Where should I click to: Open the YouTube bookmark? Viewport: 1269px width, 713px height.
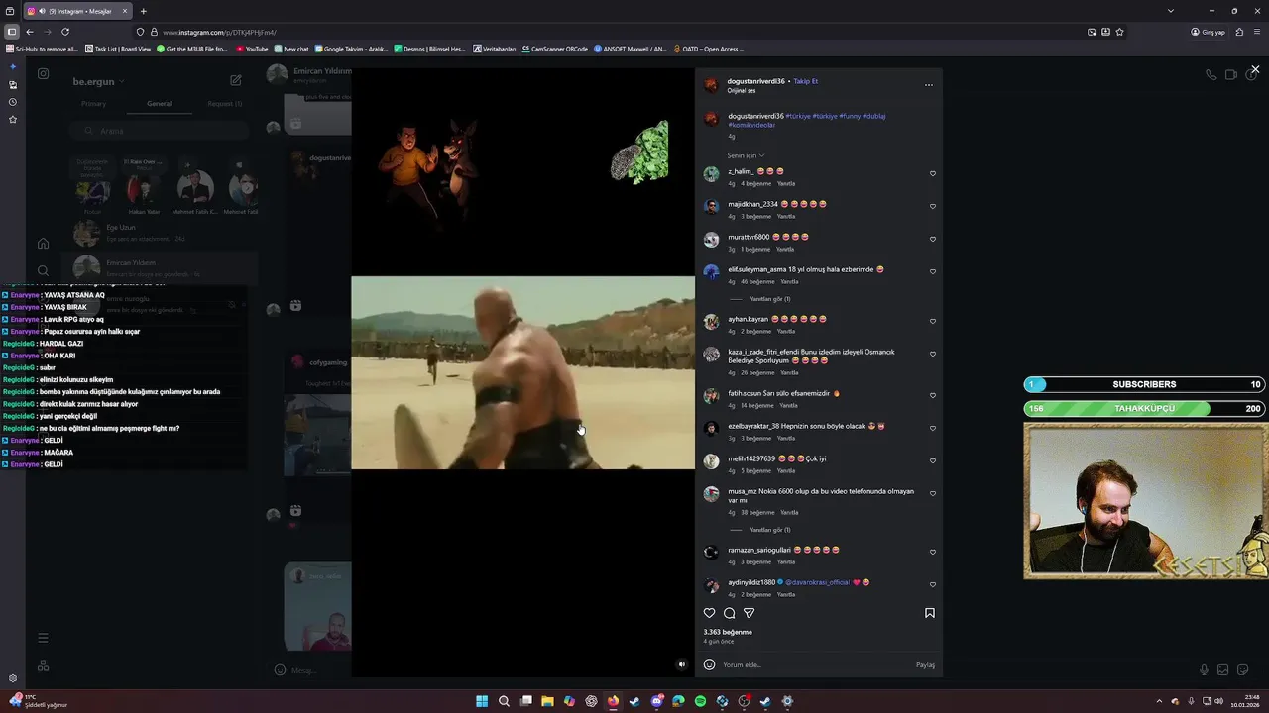[252, 49]
